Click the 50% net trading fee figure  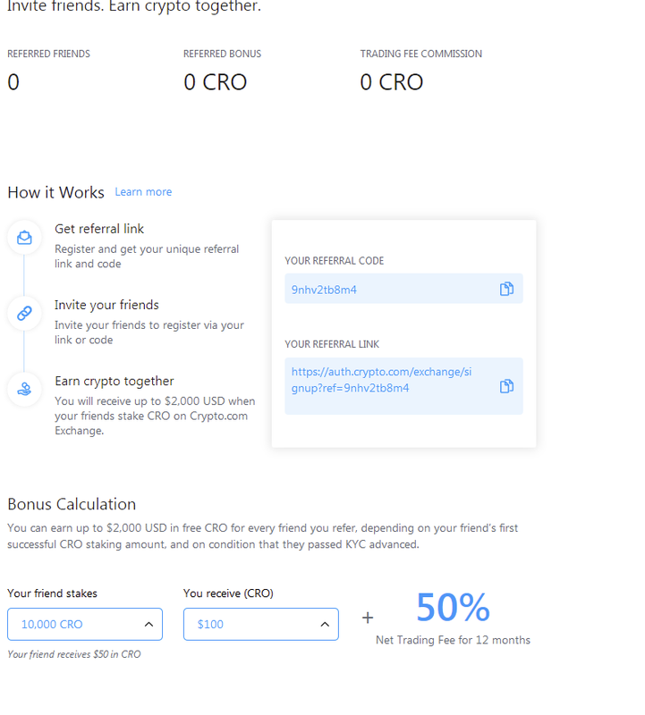453,608
